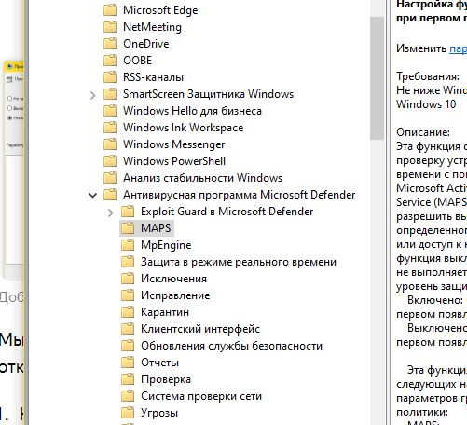
Task: Select the OOBE tree item
Action: coord(138,61)
